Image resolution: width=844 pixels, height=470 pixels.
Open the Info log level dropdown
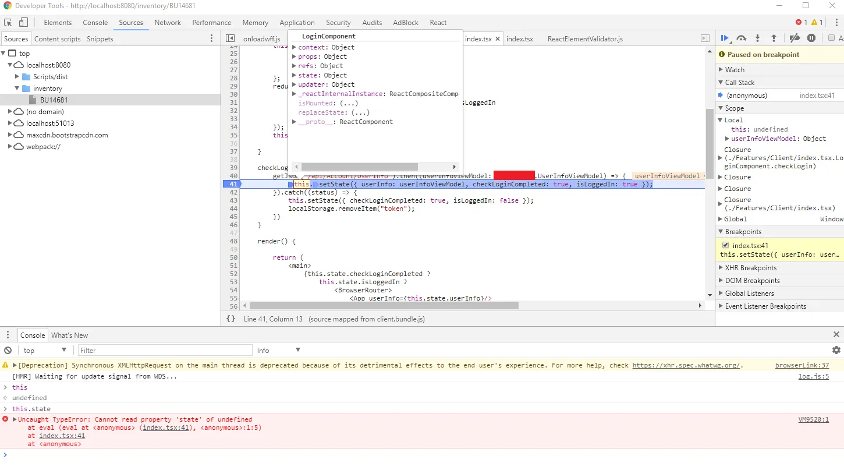tap(279, 350)
